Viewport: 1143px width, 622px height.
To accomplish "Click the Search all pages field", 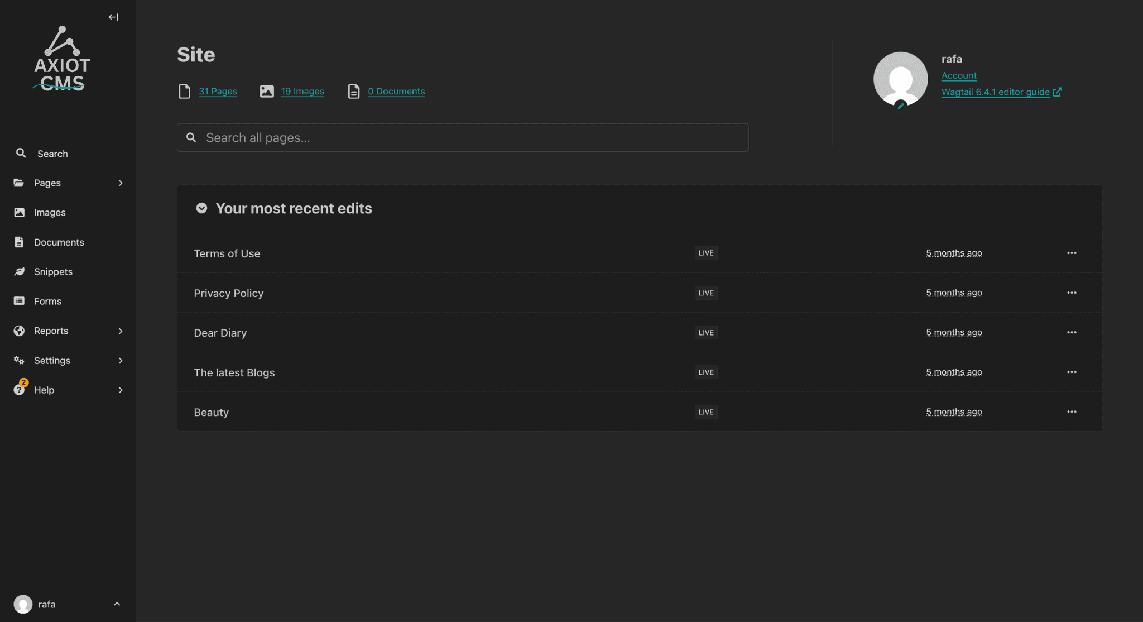I will (x=462, y=137).
